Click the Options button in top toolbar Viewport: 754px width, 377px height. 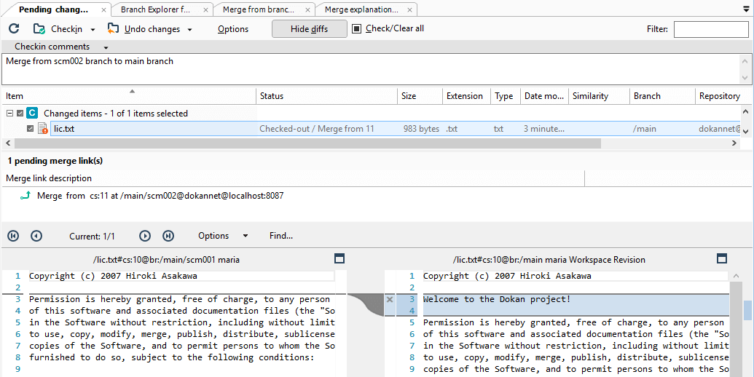point(232,29)
